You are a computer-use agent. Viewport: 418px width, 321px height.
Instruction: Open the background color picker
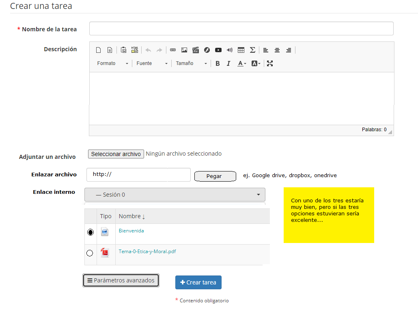pos(256,63)
